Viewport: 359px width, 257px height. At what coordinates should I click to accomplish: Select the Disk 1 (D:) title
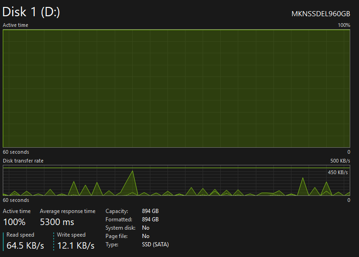(x=31, y=12)
